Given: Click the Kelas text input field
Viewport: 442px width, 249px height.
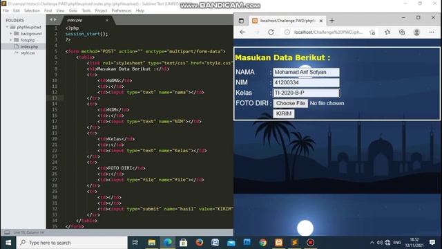Looking at the screenshot, I should click(x=306, y=93).
